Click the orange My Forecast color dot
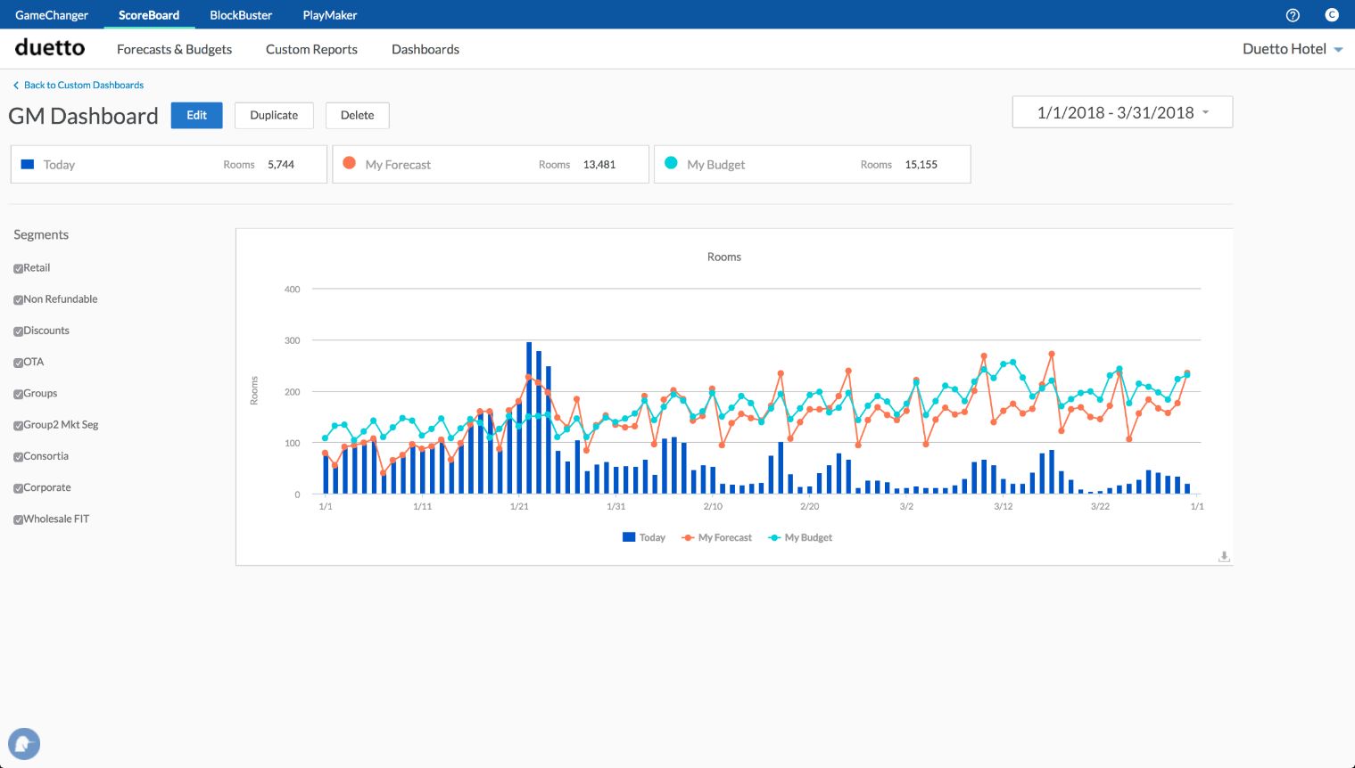 tap(350, 163)
